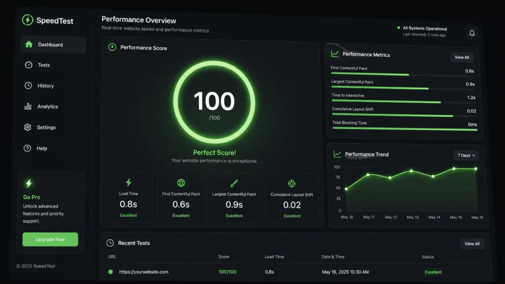Click the Excellent status badge in Recent Tests

point(433,272)
